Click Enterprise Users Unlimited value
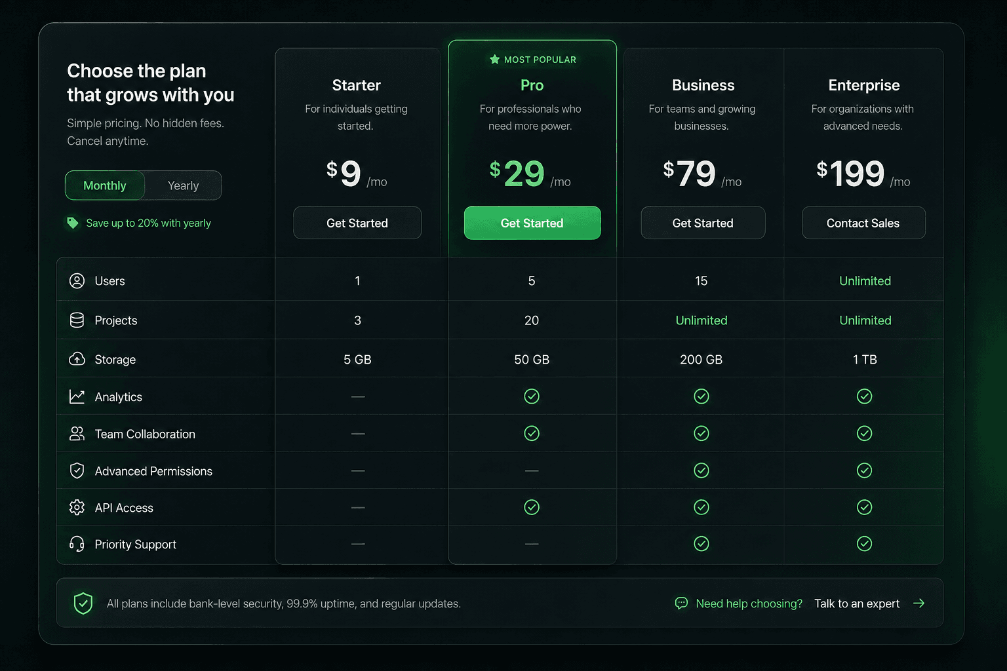 (x=865, y=281)
